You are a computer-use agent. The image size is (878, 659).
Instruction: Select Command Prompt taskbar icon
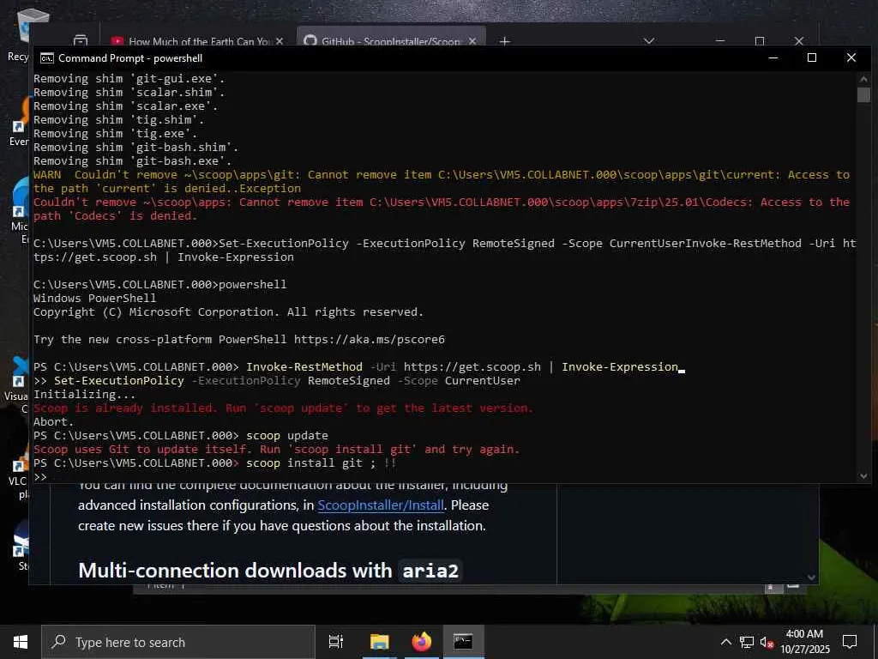pyautogui.click(x=463, y=642)
